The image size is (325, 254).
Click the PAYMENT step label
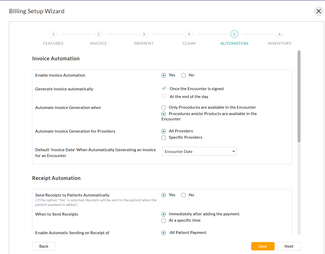(x=144, y=43)
